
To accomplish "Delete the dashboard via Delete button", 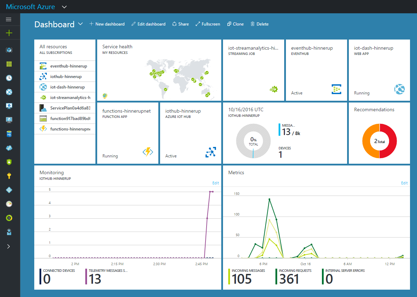I will click(x=259, y=24).
